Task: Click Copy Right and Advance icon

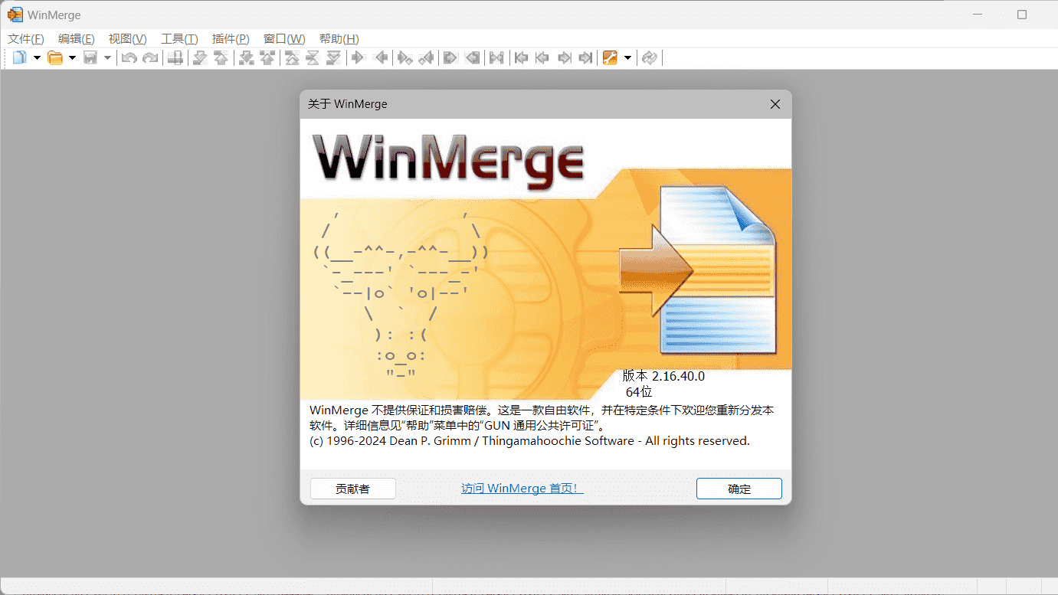Action: point(405,57)
